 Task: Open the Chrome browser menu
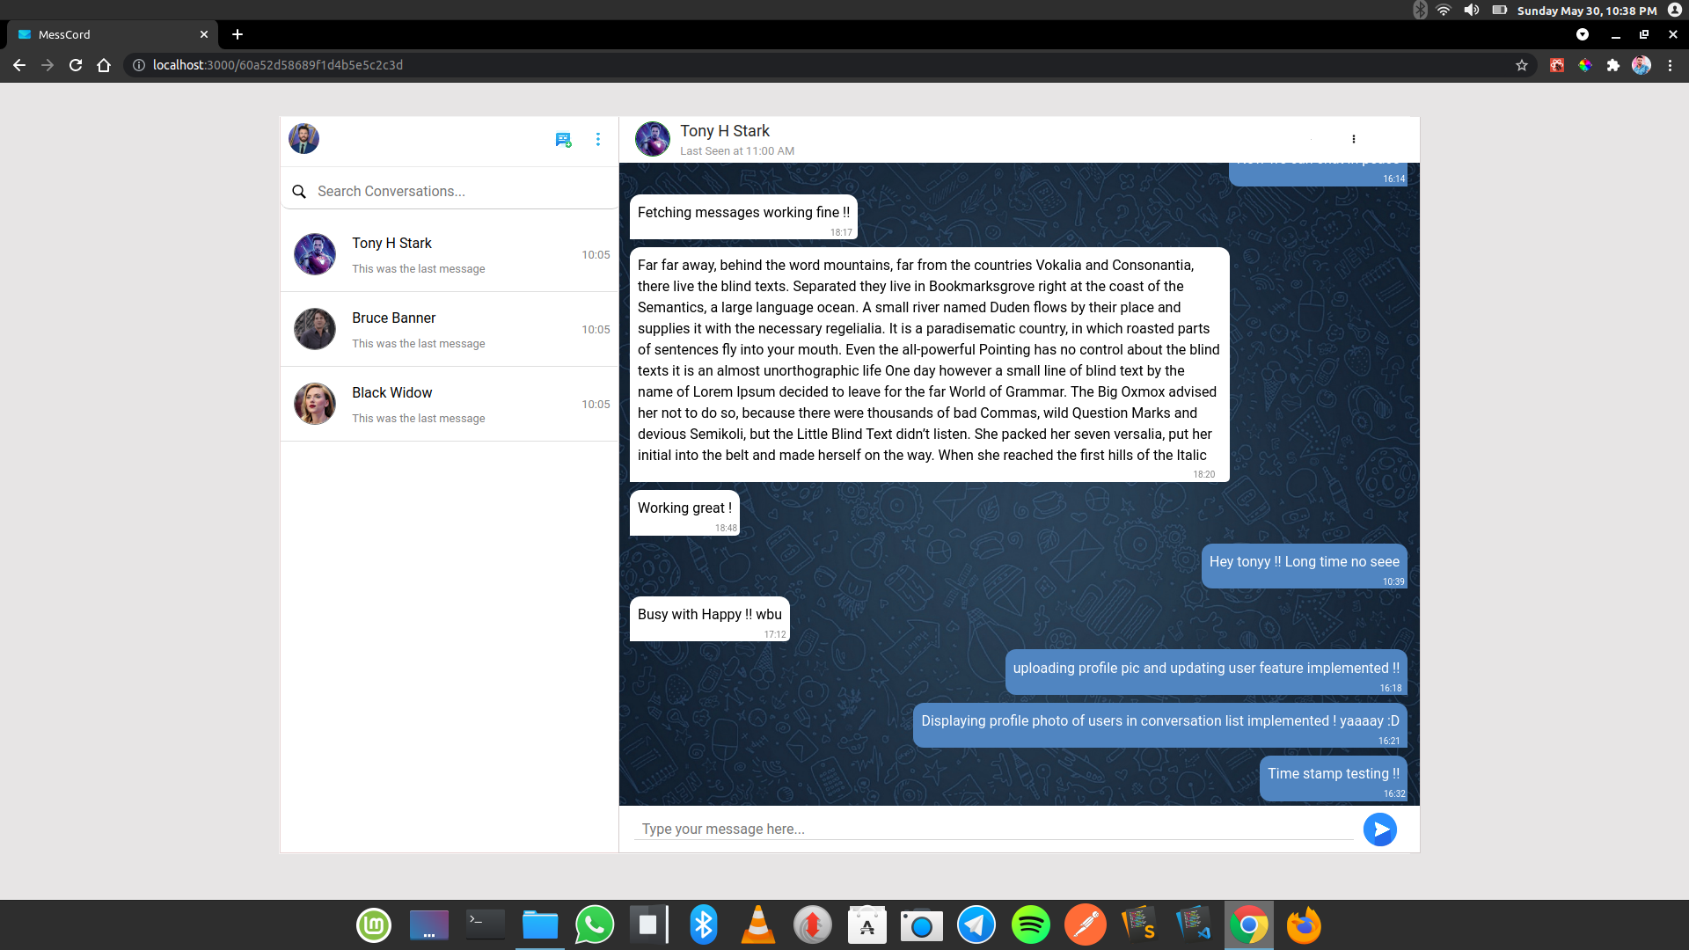click(1672, 64)
